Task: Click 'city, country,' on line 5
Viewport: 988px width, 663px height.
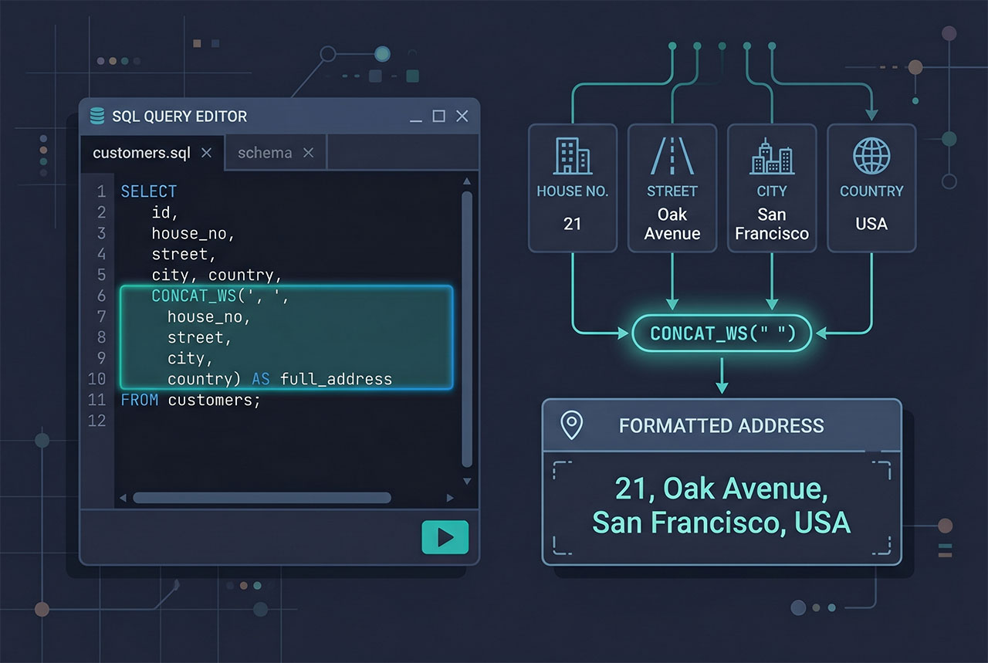Action: [x=217, y=276]
